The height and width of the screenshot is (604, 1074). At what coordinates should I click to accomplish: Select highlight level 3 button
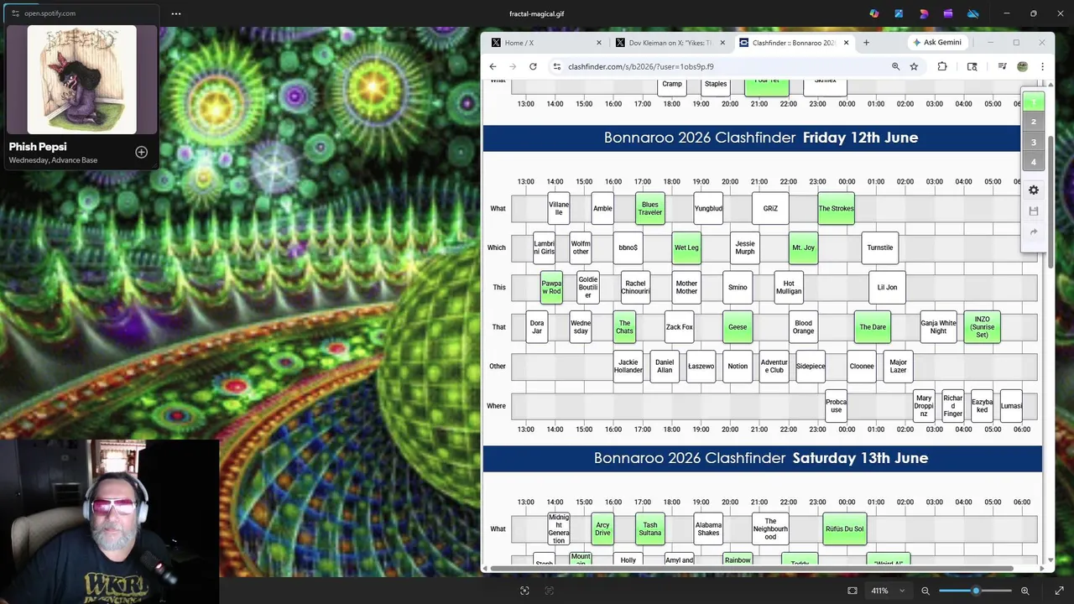(1034, 142)
